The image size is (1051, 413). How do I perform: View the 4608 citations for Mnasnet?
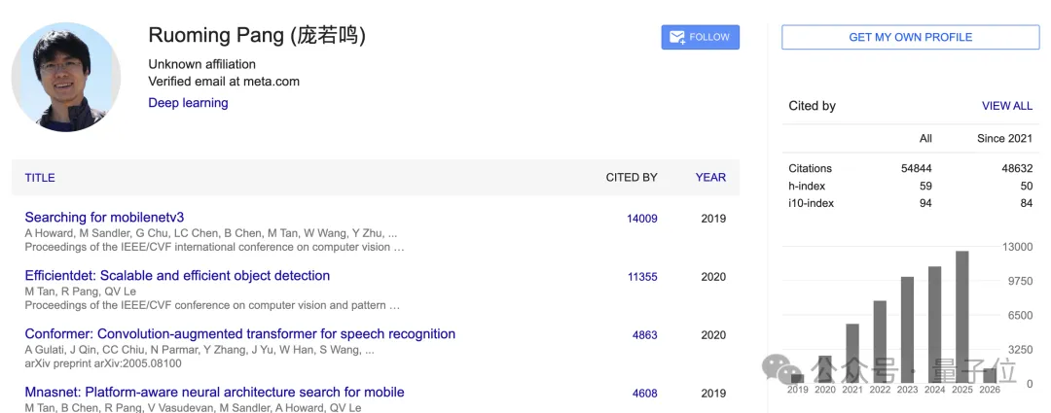[644, 394]
